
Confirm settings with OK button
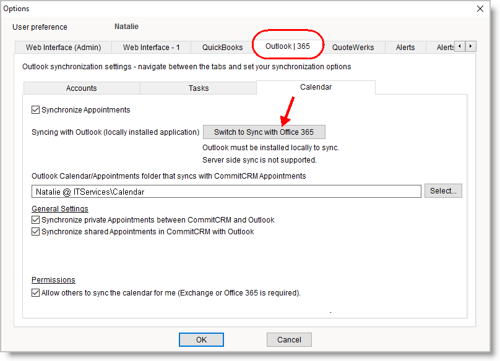click(x=201, y=339)
